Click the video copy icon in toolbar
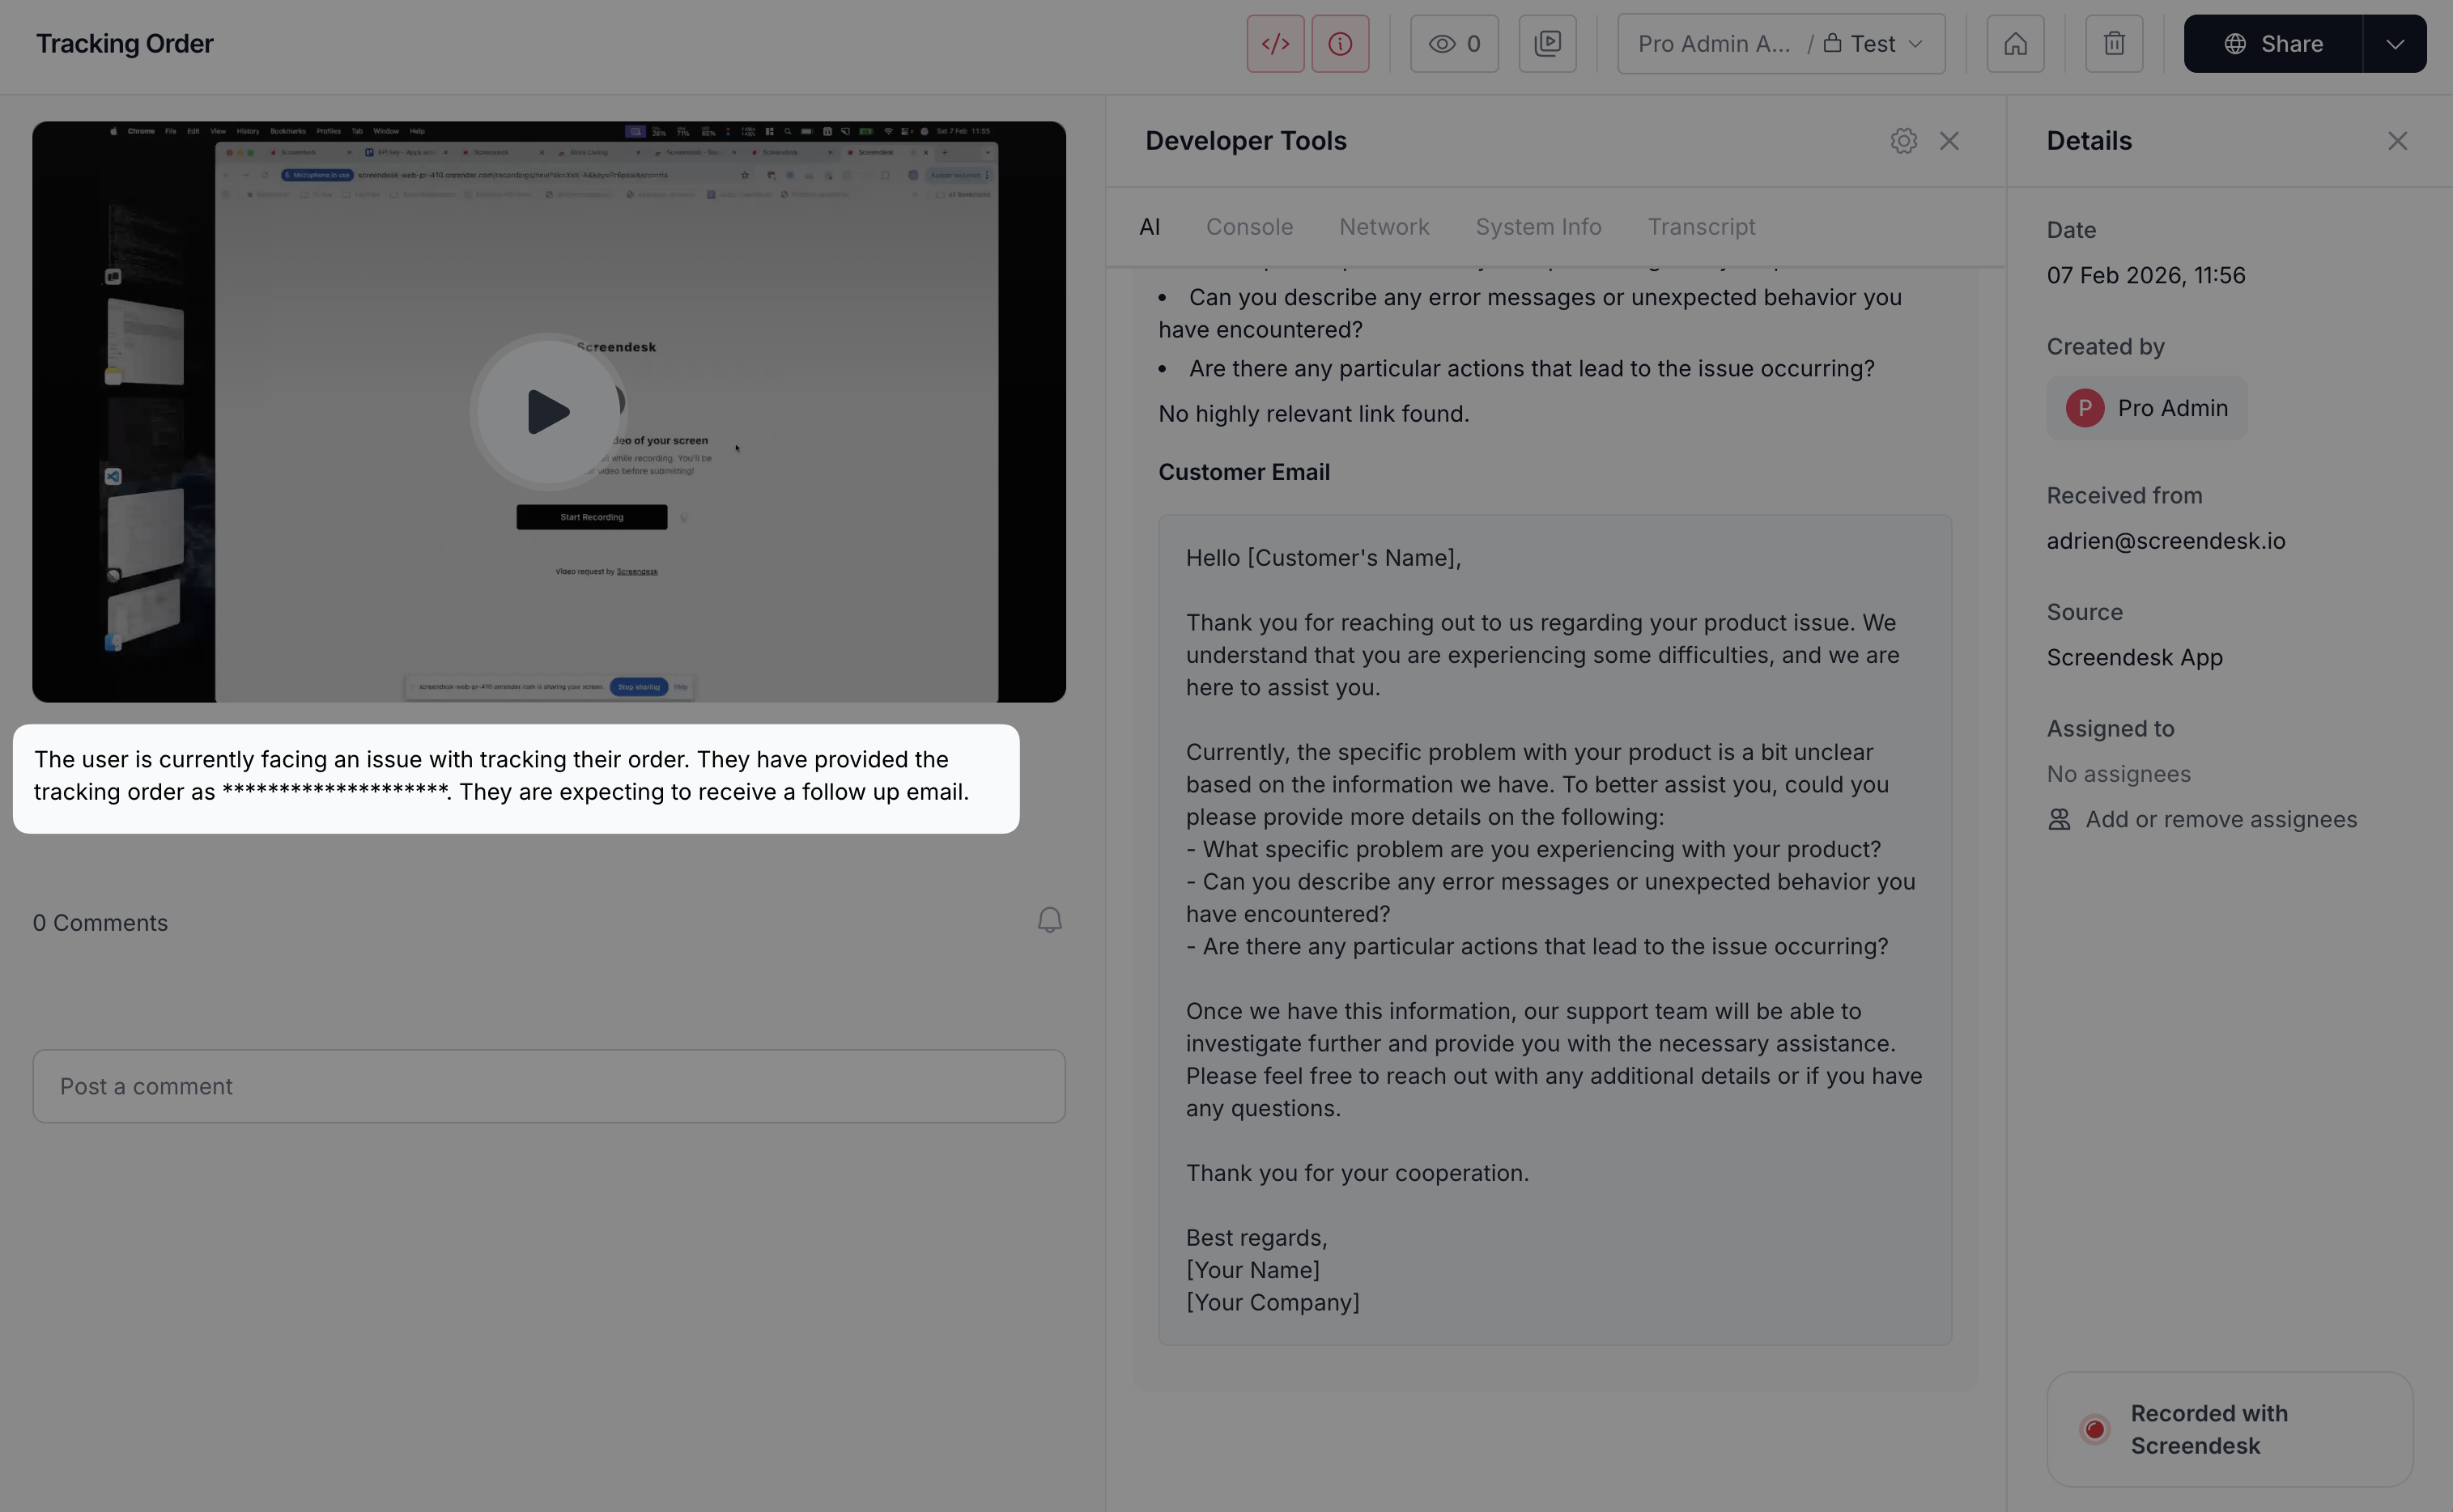Viewport: 2453px width, 1512px height. [1547, 44]
